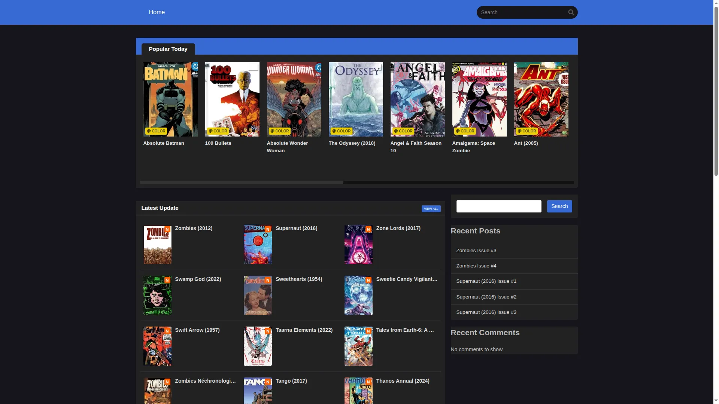Screen dimensions: 719x404
Task: Click COLOR badge on Absolute Batman
Action: [x=156, y=131]
